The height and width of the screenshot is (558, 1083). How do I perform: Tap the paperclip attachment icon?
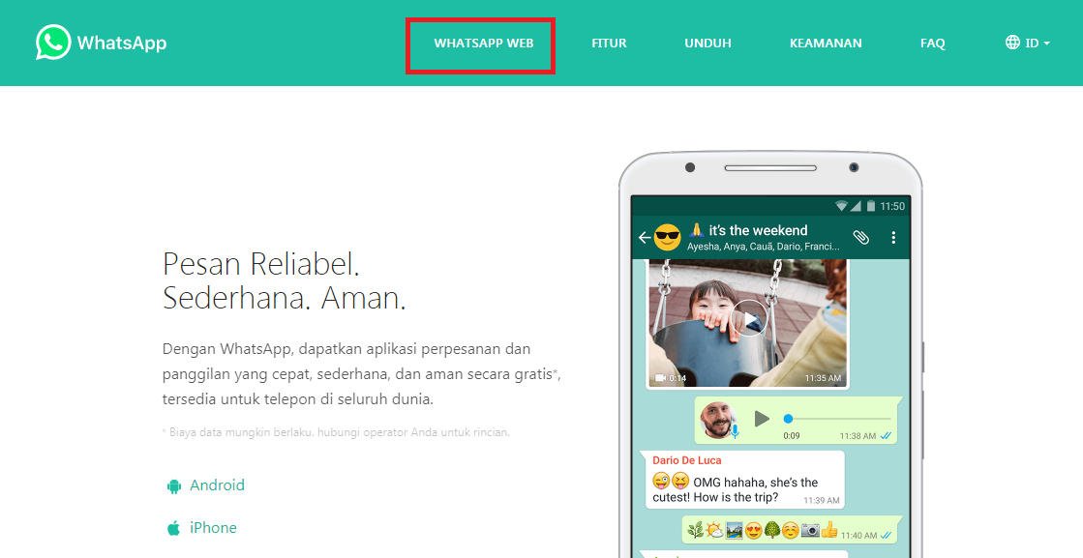pos(860,237)
